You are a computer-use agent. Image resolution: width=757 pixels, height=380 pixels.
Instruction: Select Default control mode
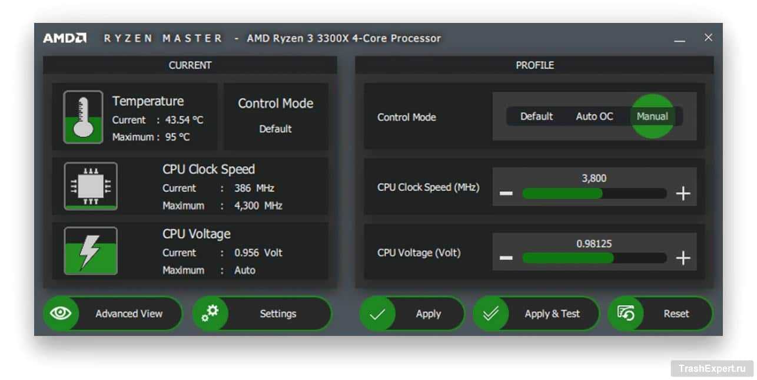point(536,116)
